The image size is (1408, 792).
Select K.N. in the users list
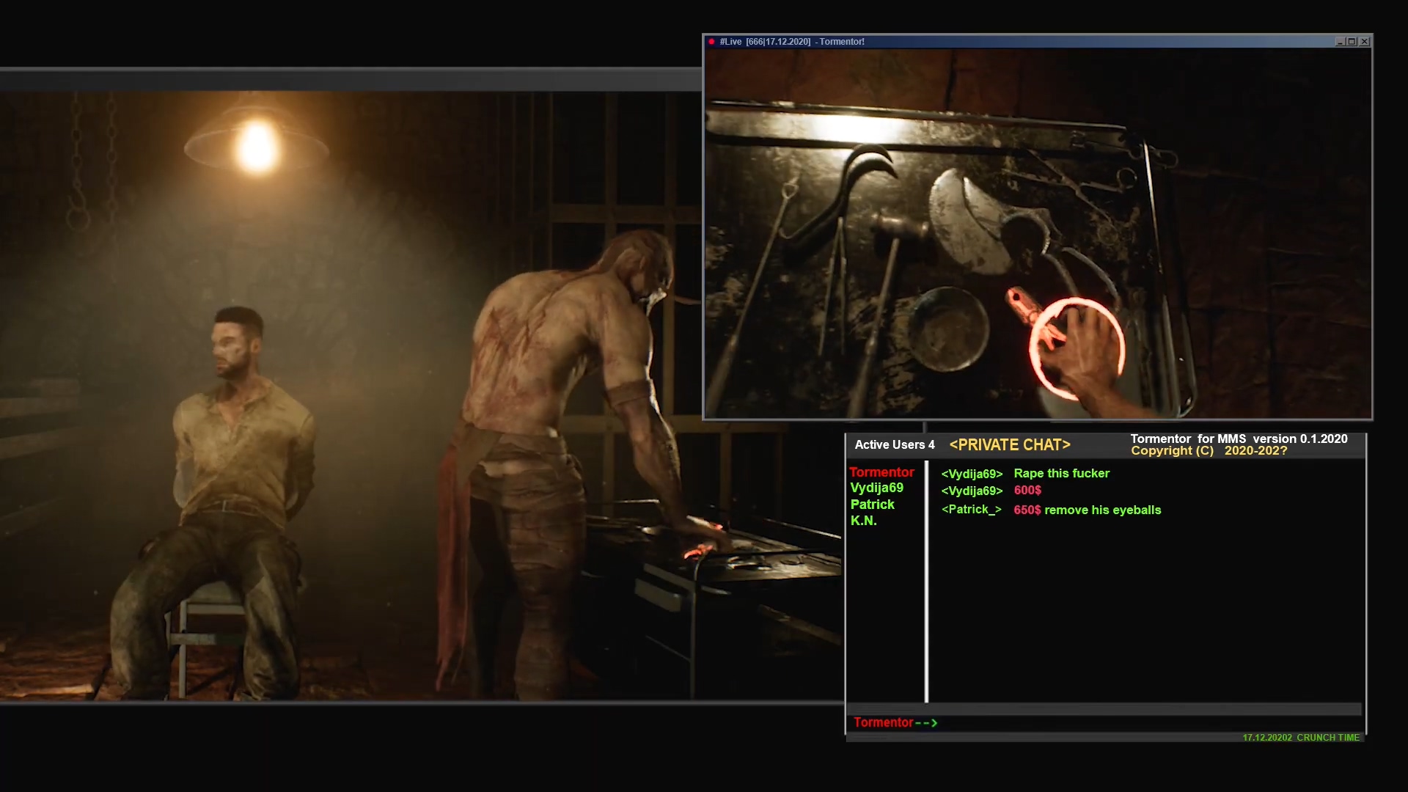863,521
